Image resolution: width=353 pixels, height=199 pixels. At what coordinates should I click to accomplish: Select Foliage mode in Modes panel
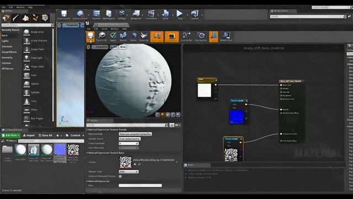(x=35, y=18)
